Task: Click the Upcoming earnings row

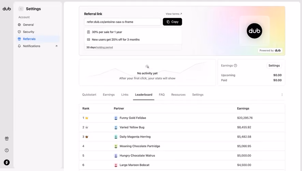Action: pyautogui.click(x=251, y=75)
